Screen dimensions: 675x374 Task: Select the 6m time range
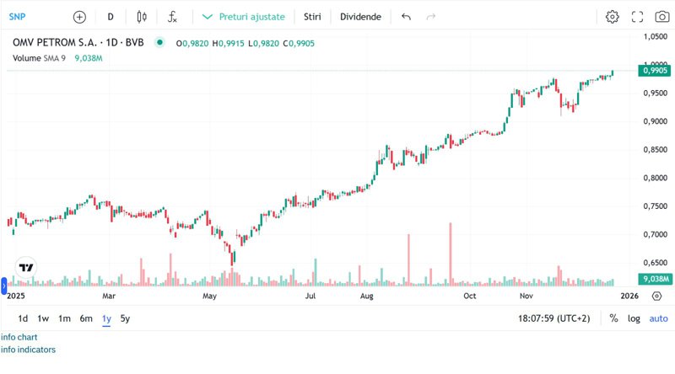[86, 318]
